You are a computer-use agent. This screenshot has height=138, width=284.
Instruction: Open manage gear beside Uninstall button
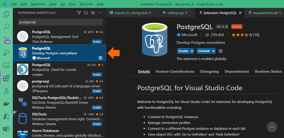220,51
